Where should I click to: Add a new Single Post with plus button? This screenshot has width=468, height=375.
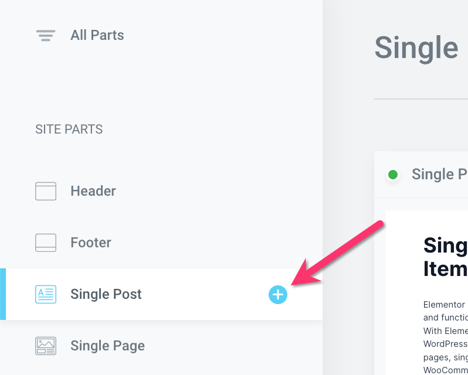[278, 295]
